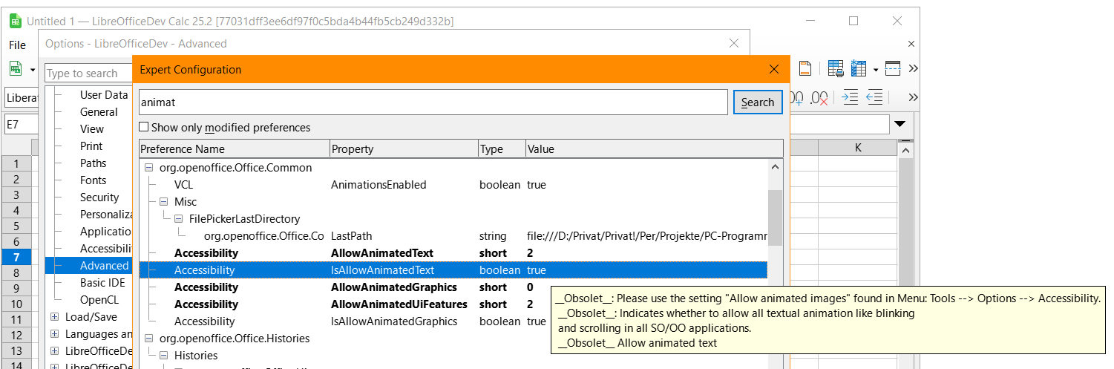Select Fonts in Options tree
The image size is (1114, 369).
(94, 180)
